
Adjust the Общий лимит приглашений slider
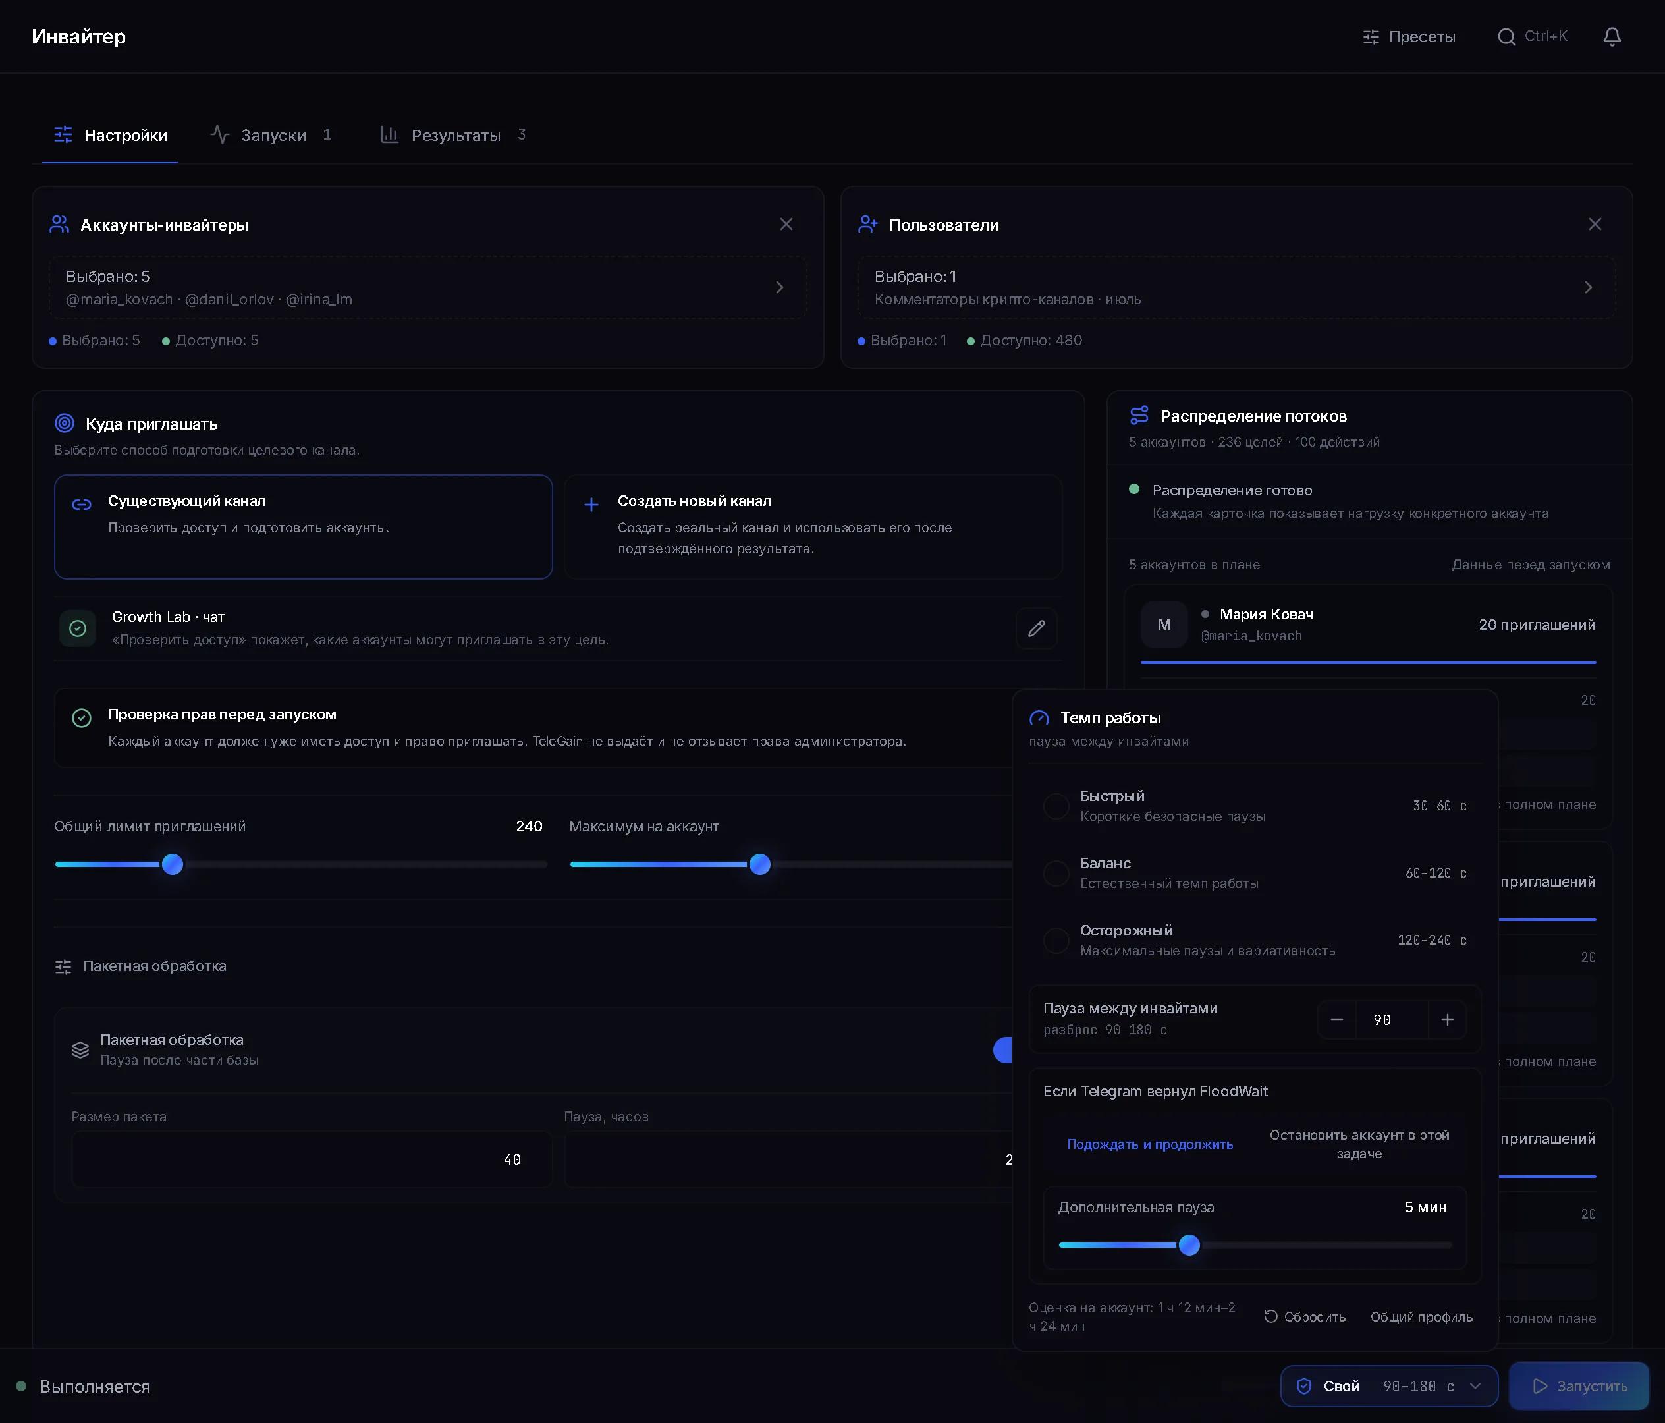(x=172, y=864)
